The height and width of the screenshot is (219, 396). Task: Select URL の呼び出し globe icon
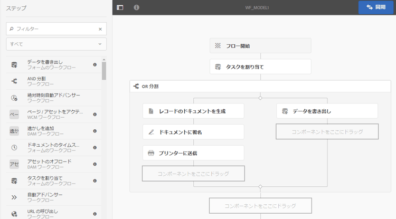click(14, 214)
